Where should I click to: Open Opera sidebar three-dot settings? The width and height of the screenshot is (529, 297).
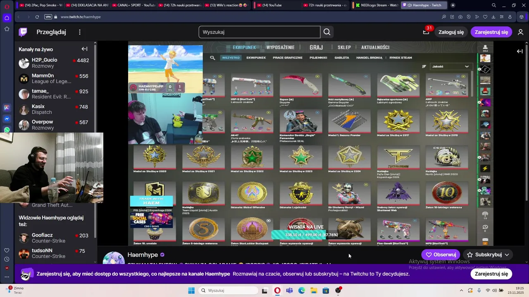(x=7, y=277)
